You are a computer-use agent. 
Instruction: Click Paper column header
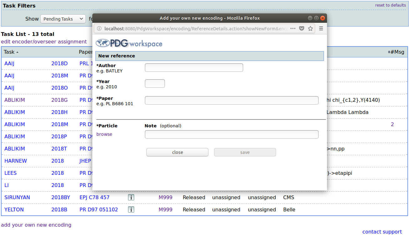(x=85, y=52)
